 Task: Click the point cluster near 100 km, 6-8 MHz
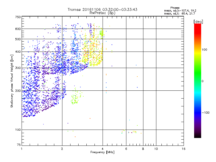click(x=131, y=132)
